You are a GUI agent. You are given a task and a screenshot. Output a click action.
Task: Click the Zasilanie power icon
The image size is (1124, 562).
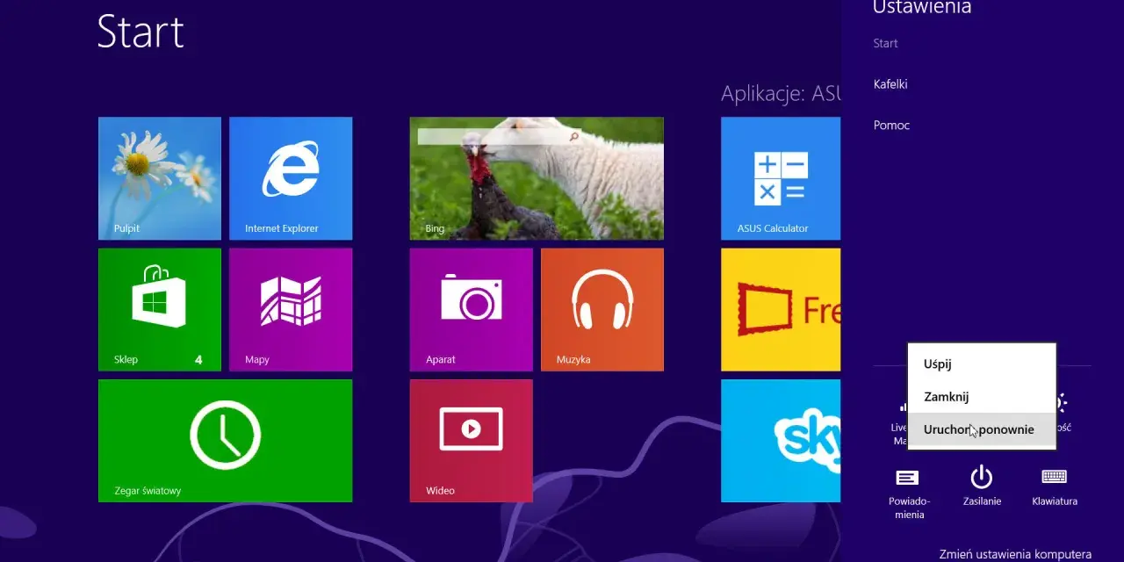(x=982, y=485)
